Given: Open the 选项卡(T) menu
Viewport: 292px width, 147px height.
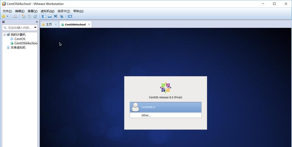Looking at the screenshot, I should [64, 11].
